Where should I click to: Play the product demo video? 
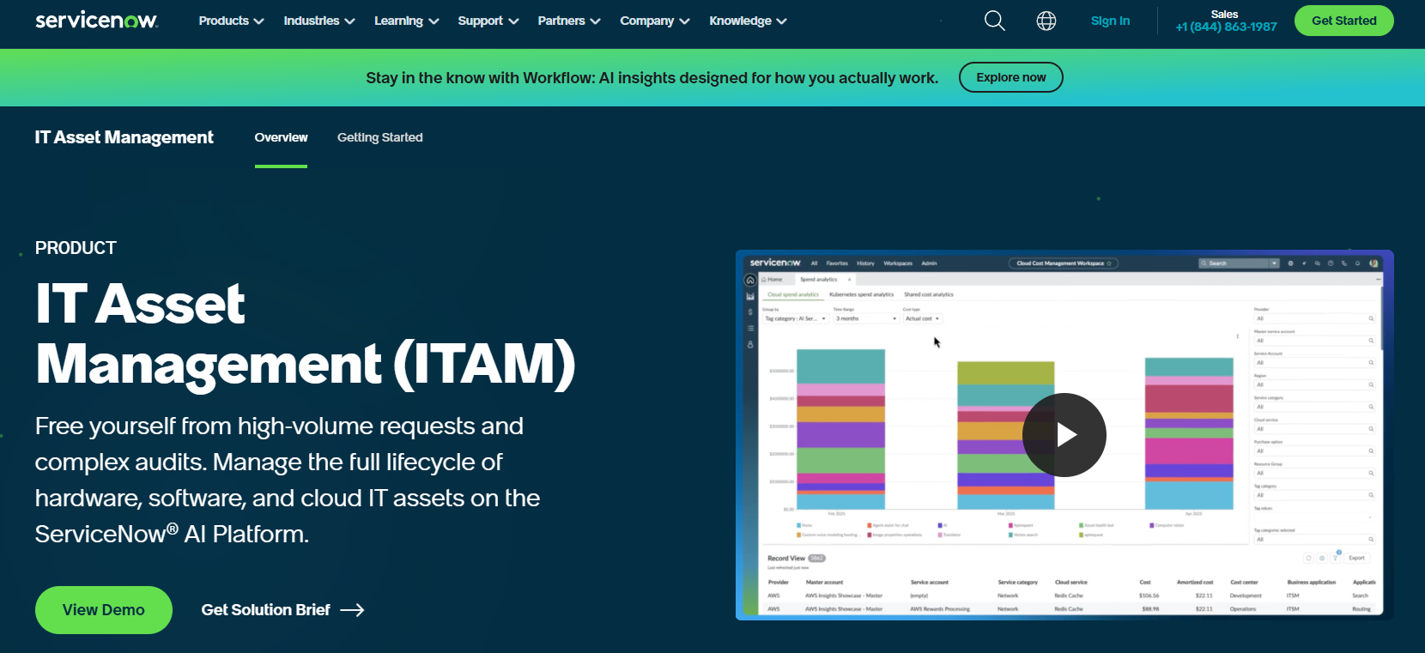click(1064, 435)
